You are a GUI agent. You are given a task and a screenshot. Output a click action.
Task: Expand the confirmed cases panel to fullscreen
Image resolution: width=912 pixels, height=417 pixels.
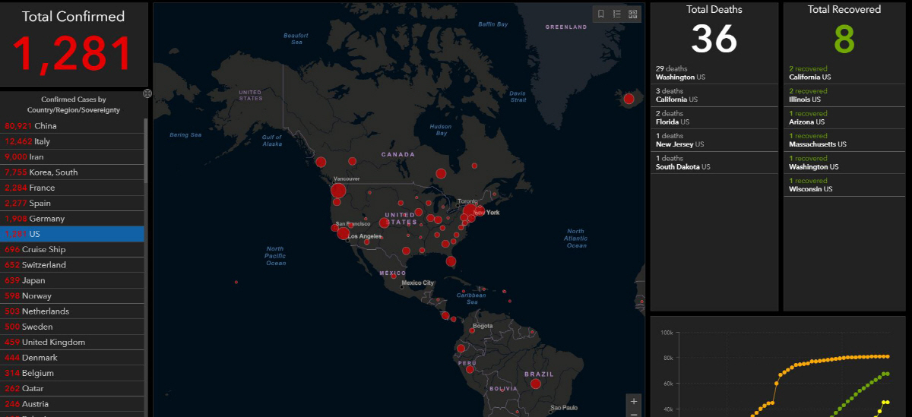click(x=147, y=93)
